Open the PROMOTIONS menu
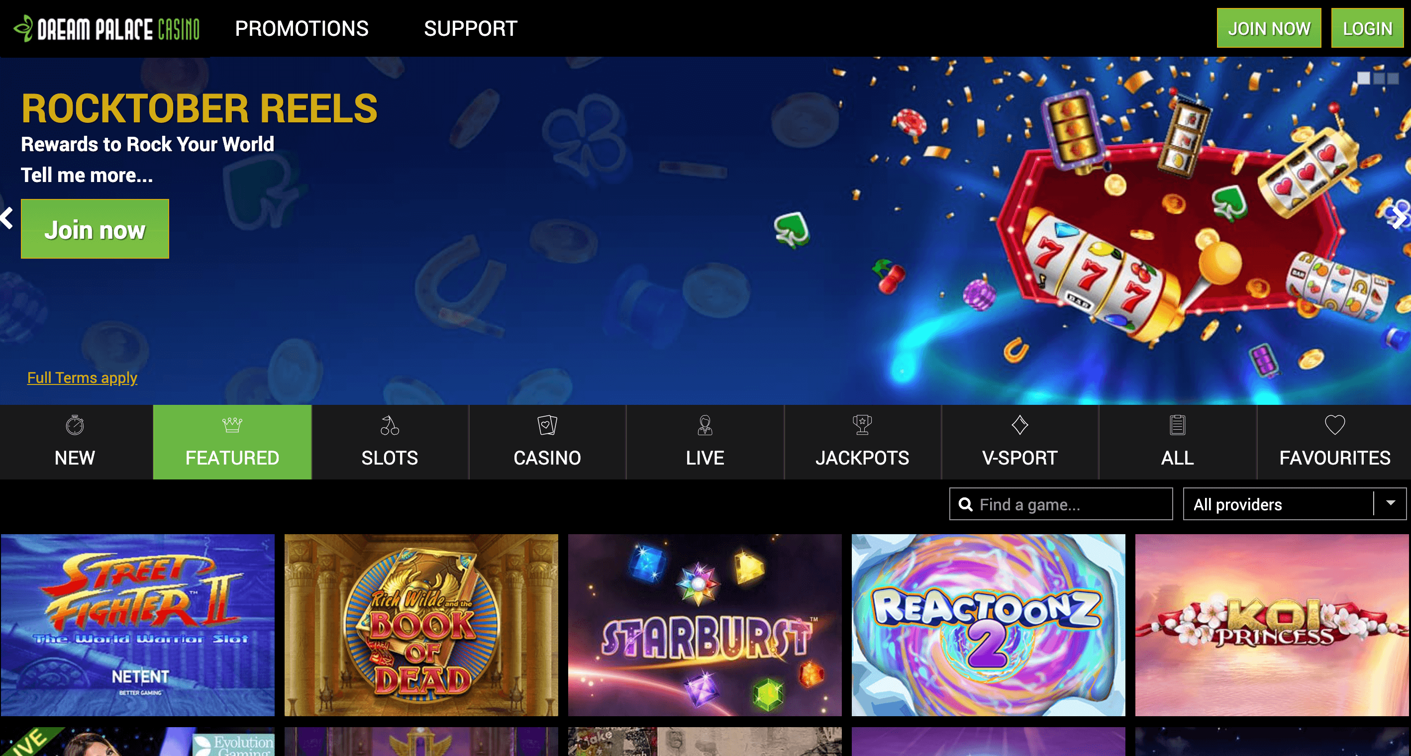 point(302,28)
